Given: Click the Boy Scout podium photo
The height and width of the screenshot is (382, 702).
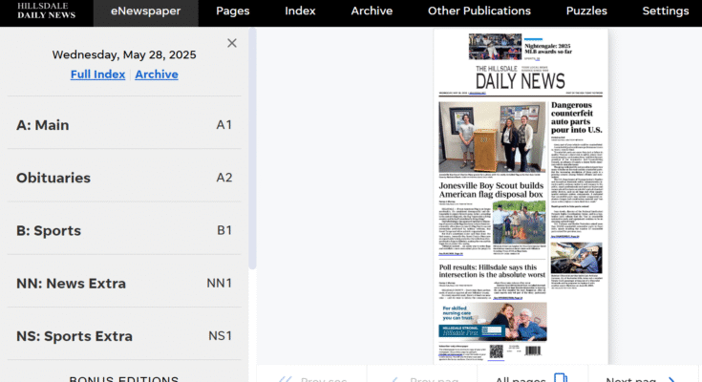Looking at the screenshot, I should point(492,137).
